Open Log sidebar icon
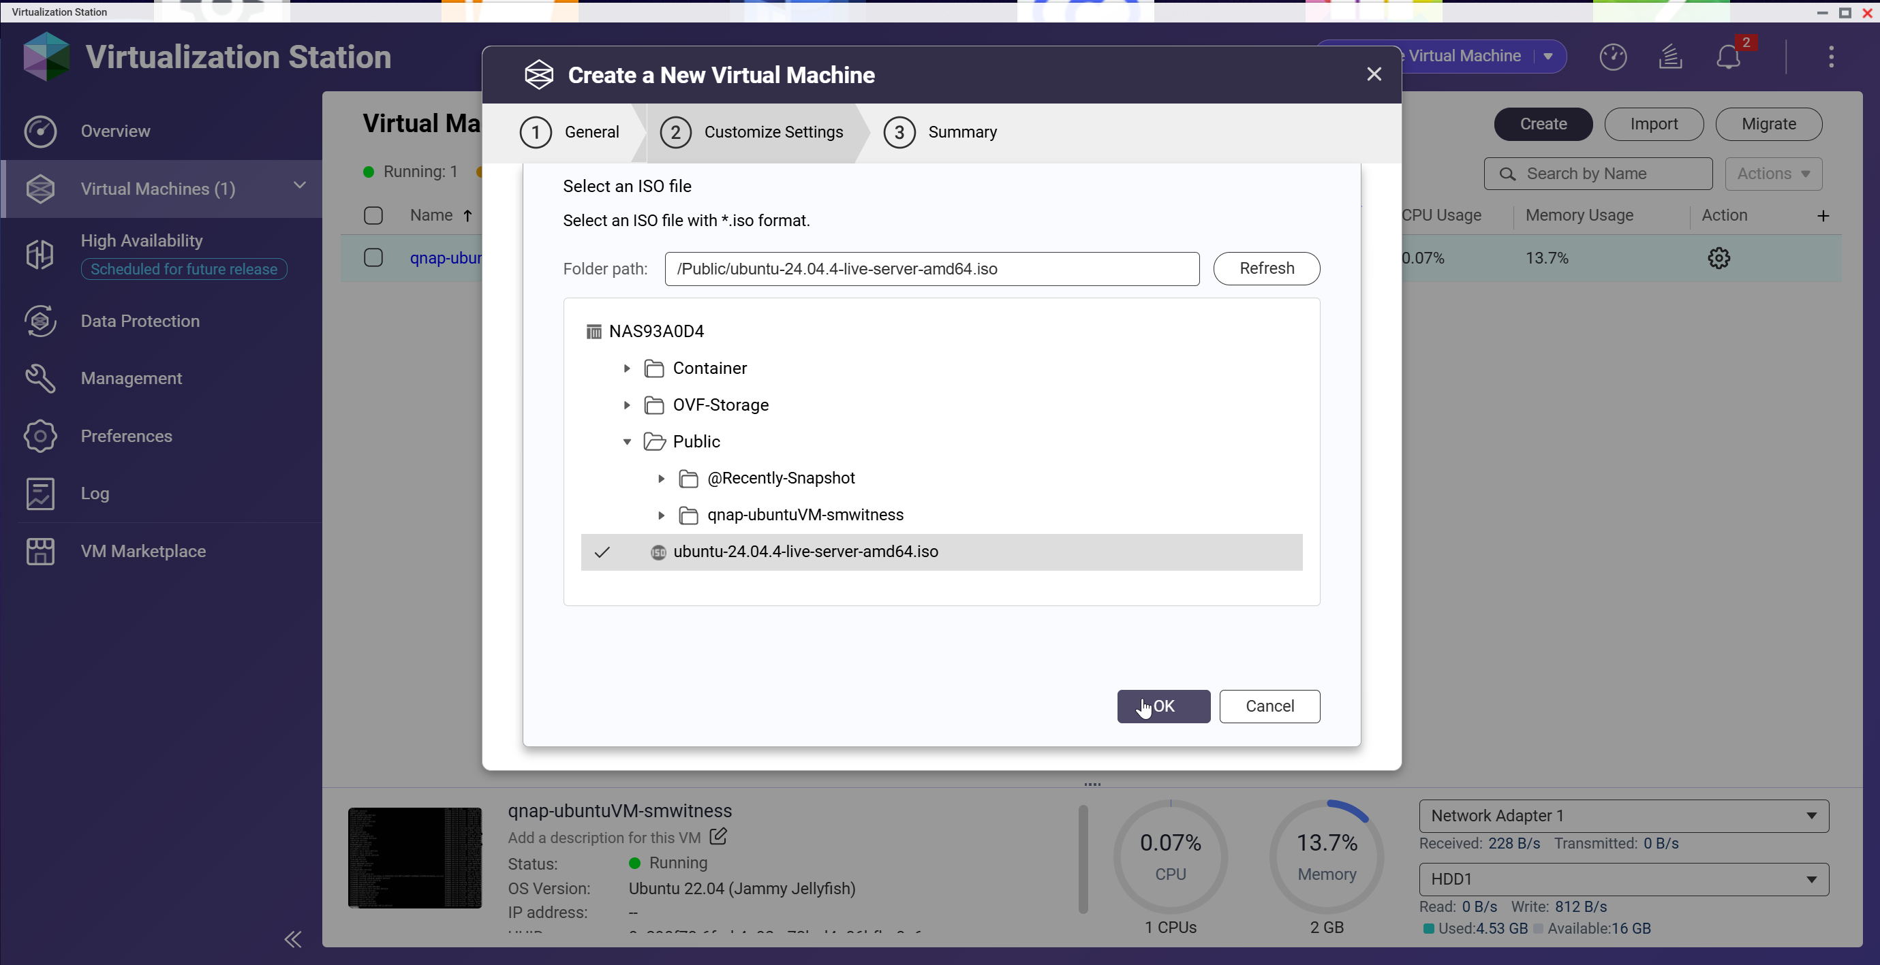1880x965 pixels. point(40,494)
